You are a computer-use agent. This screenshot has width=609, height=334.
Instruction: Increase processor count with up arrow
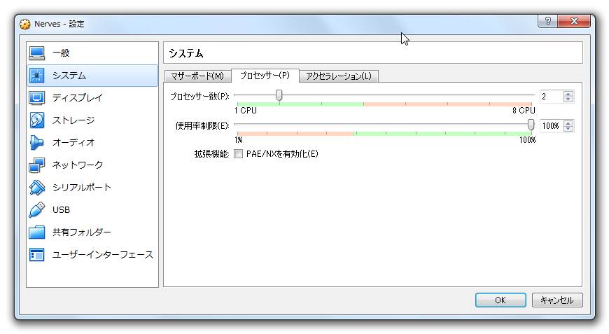click(x=568, y=94)
